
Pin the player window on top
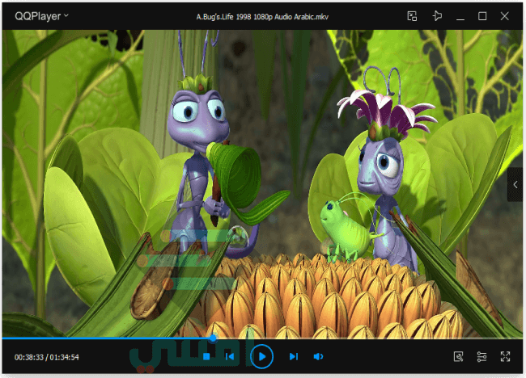click(x=437, y=15)
